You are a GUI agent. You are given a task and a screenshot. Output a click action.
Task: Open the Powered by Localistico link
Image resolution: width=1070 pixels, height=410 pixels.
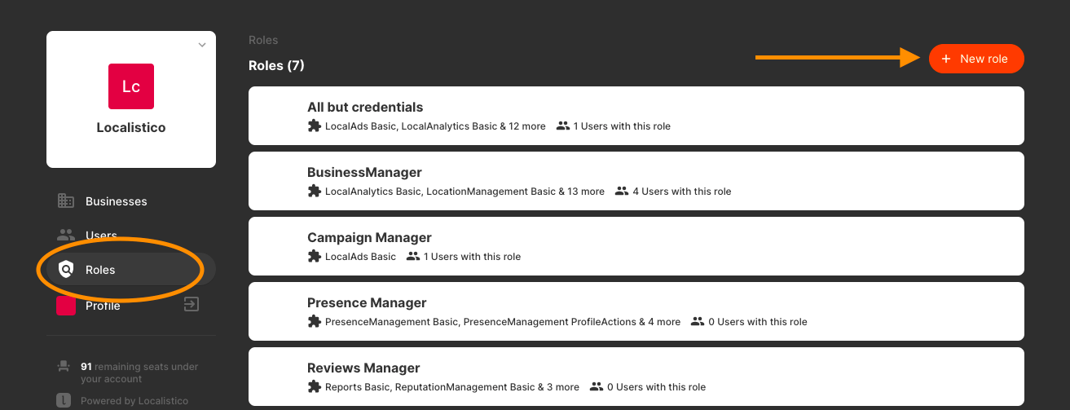point(134,401)
